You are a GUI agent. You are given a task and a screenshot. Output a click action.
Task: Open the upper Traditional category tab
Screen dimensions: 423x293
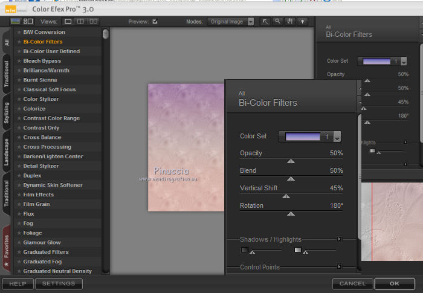click(7, 74)
